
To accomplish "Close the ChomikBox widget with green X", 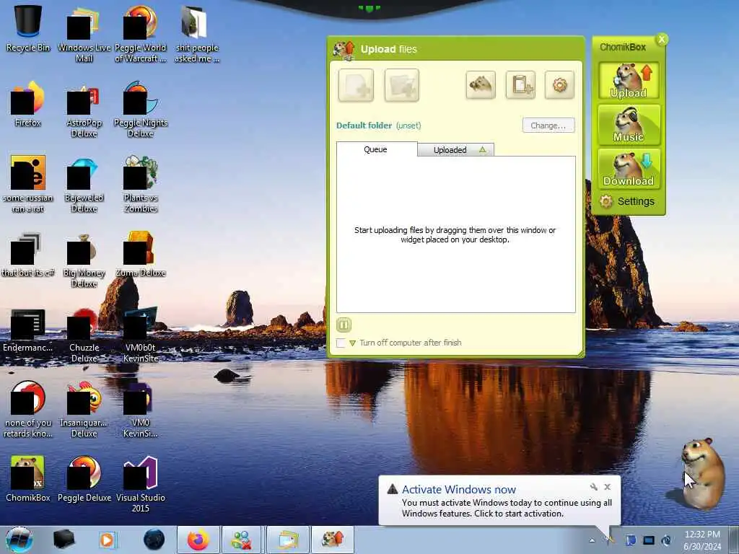I will click(662, 39).
